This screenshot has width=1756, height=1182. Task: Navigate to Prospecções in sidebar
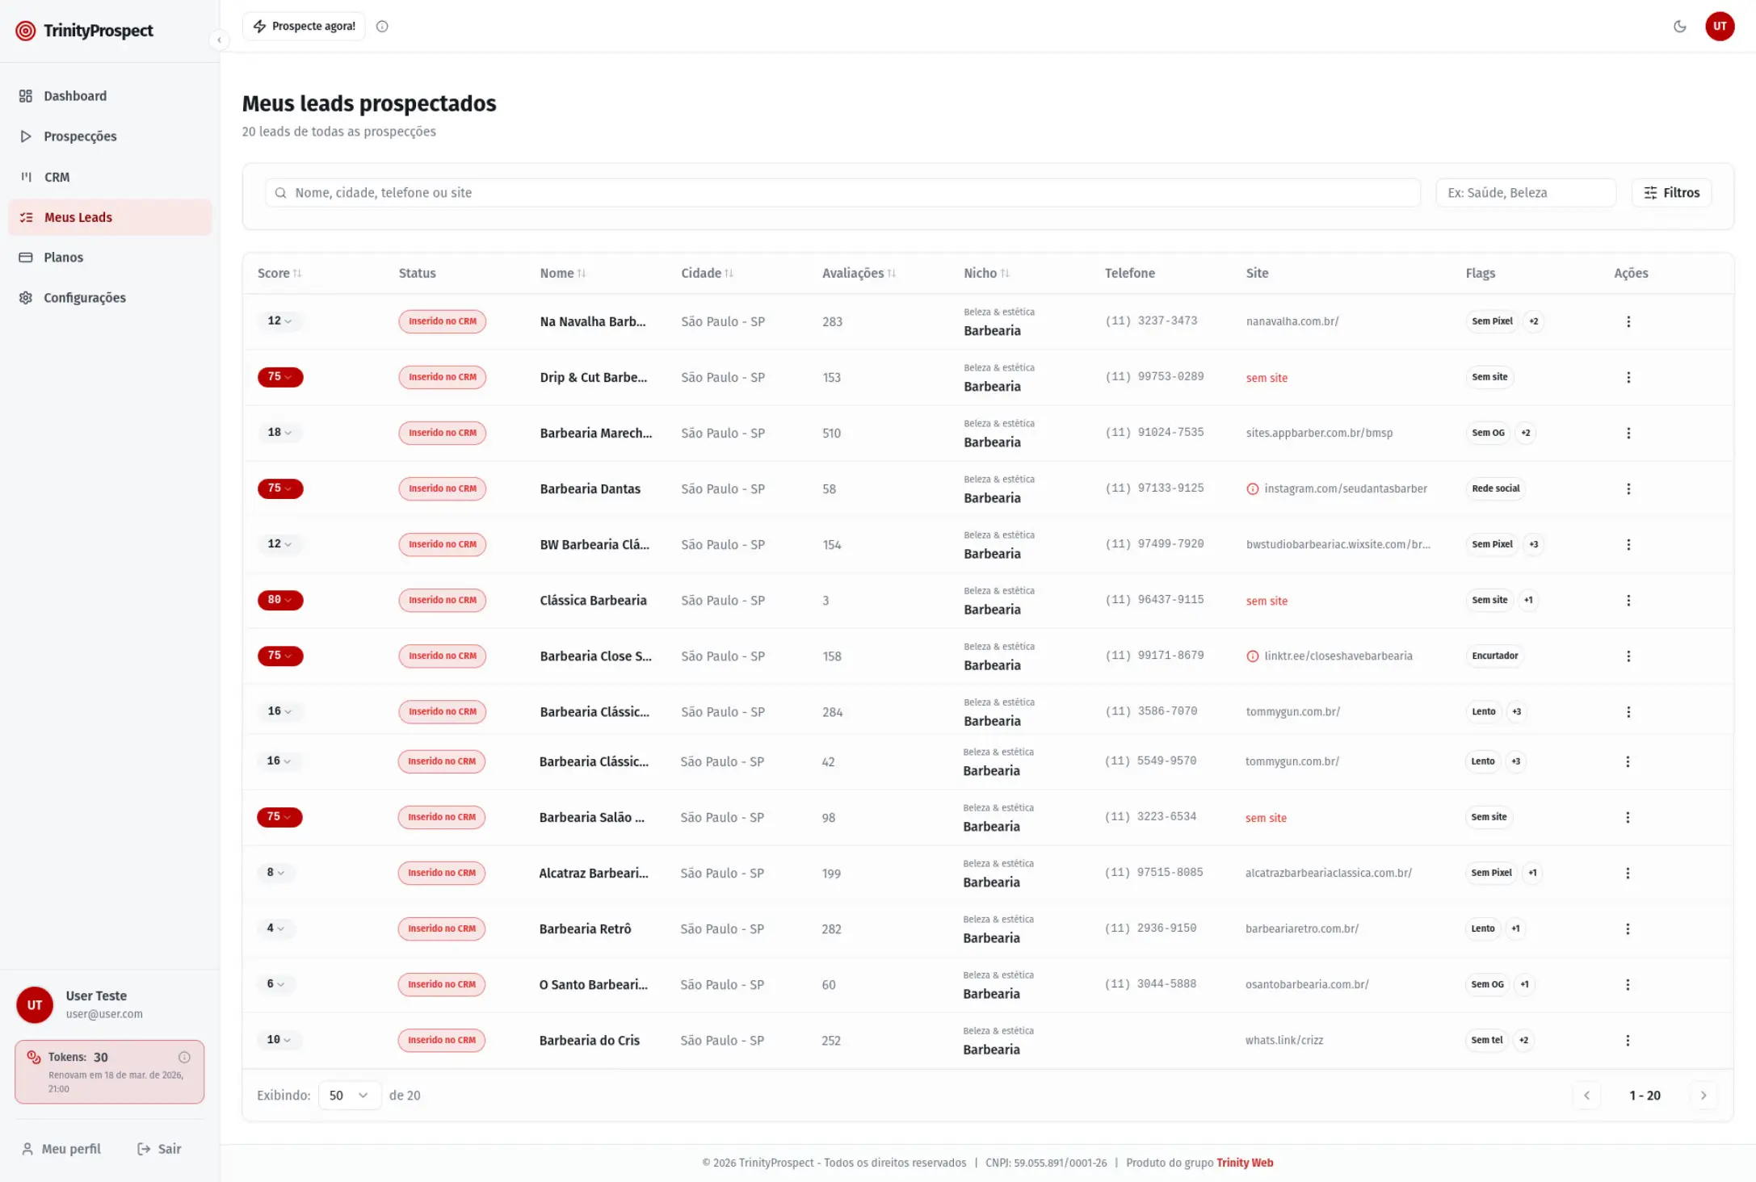coord(80,136)
